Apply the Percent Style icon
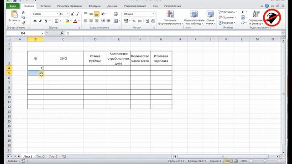 (134, 21)
